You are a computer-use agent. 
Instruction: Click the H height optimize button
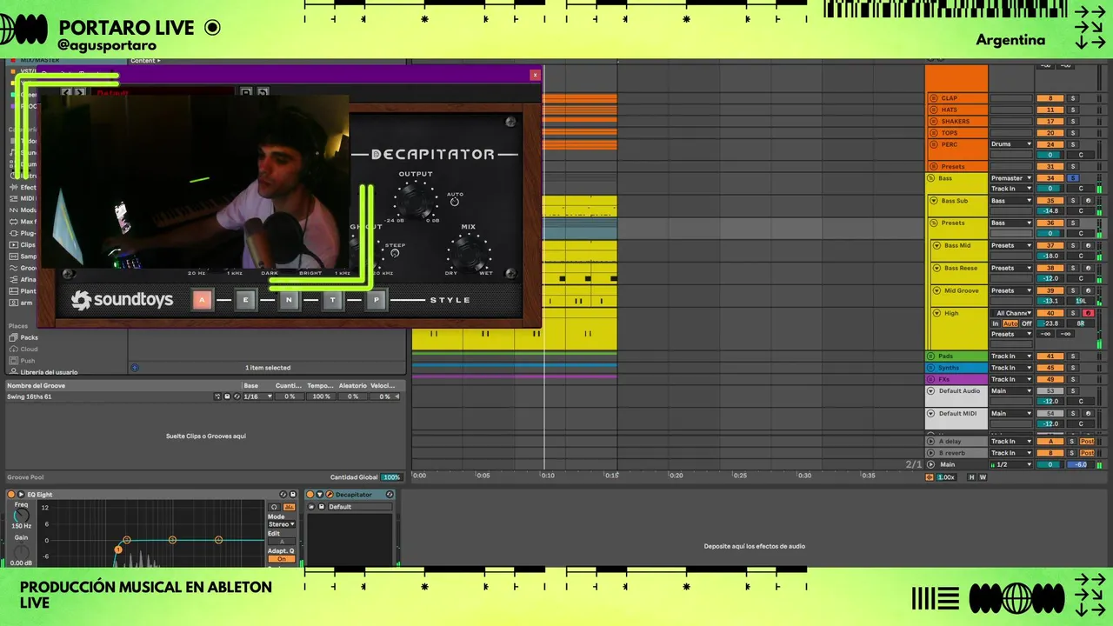pyautogui.click(x=971, y=477)
